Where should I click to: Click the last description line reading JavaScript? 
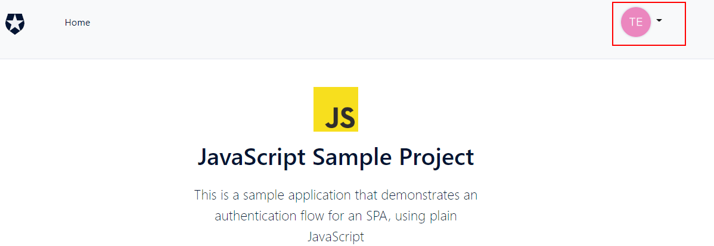[x=336, y=237]
